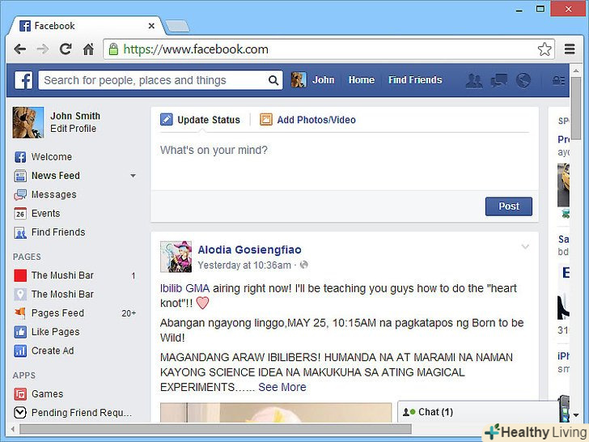Click Pages Feed 20+ count
This screenshot has height=442, width=589.
pyautogui.click(x=129, y=313)
